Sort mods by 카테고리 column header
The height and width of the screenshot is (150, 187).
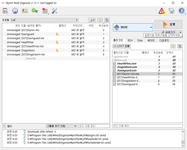(78, 26)
